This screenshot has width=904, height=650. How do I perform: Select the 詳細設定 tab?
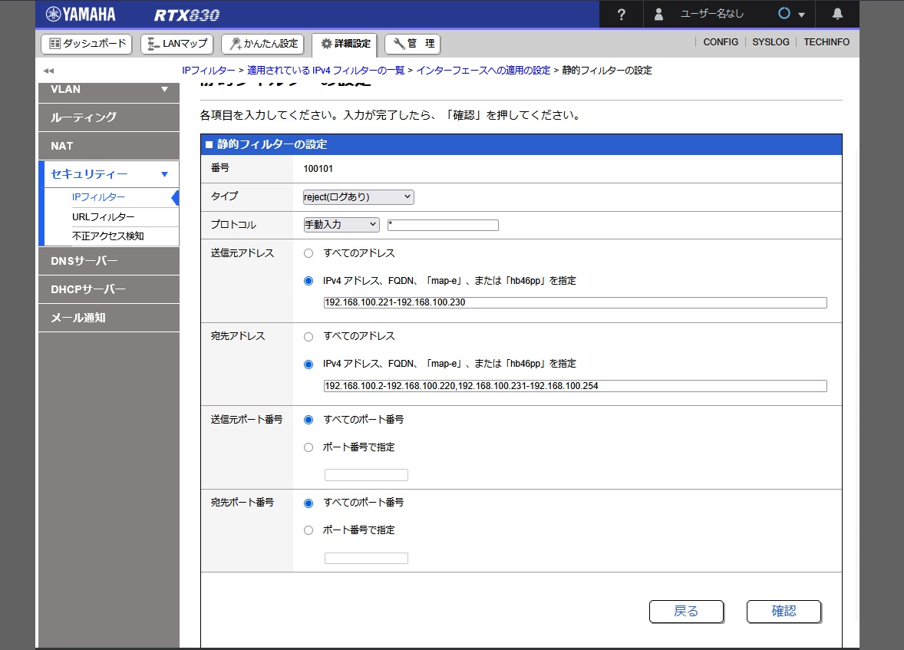point(345,44)
